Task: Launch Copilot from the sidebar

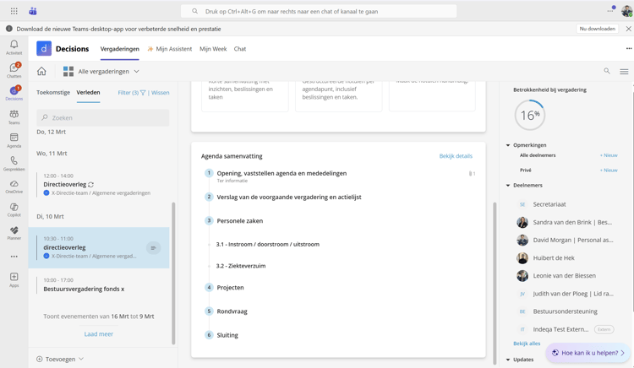Action: point(14,209)
